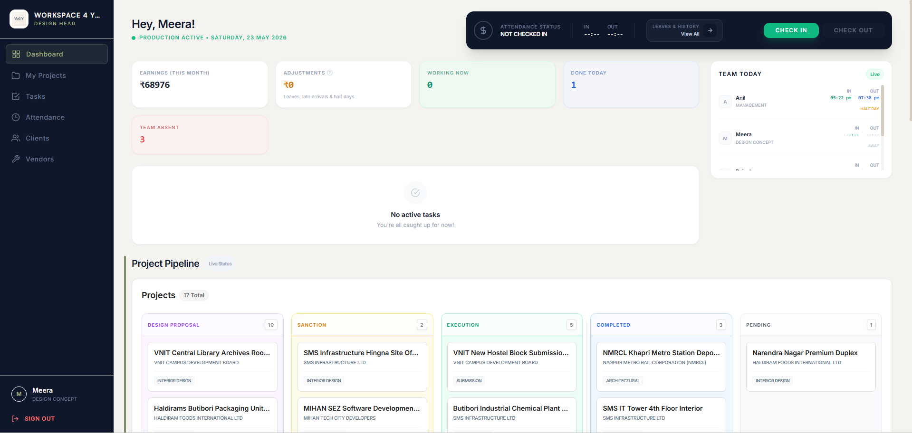Viewport: 912px width, 433px height.
Task: Click the Tasks checkbox icon in sidebar
Action: pyautogui.click(x=16, y=96)
